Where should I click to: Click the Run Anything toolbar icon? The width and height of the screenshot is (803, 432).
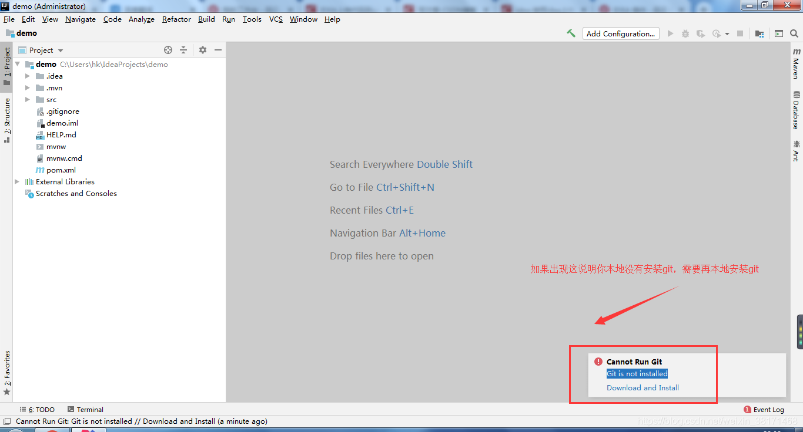(779, 33)
